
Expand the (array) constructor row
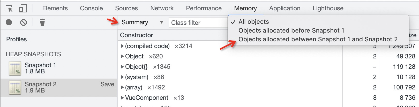pos(122,87)
